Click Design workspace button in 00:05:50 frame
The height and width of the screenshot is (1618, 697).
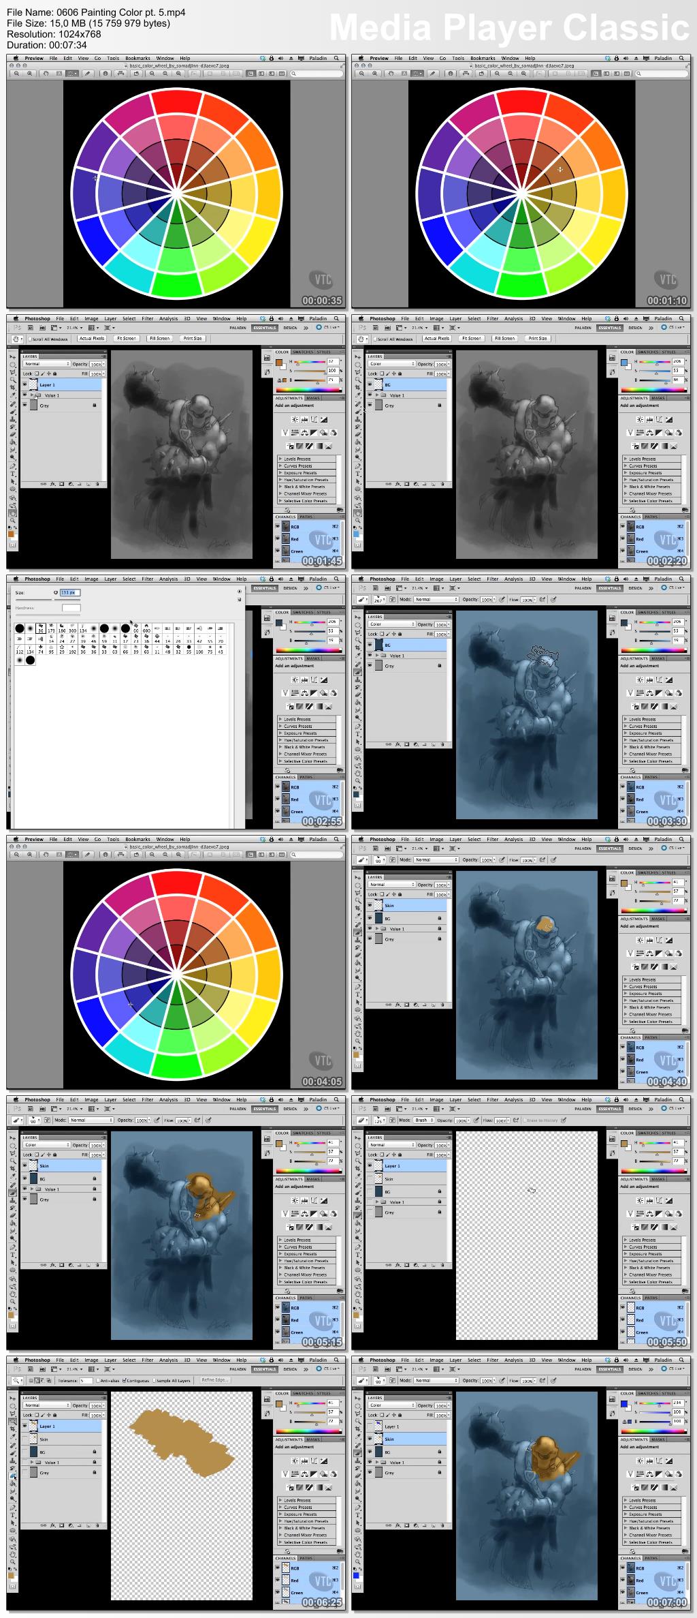pos(635,1109)
